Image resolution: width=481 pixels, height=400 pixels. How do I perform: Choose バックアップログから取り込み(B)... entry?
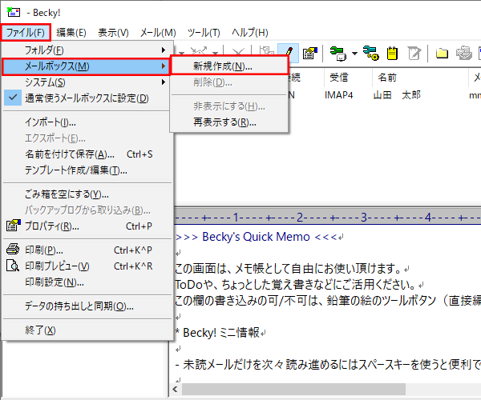point(87,210)
